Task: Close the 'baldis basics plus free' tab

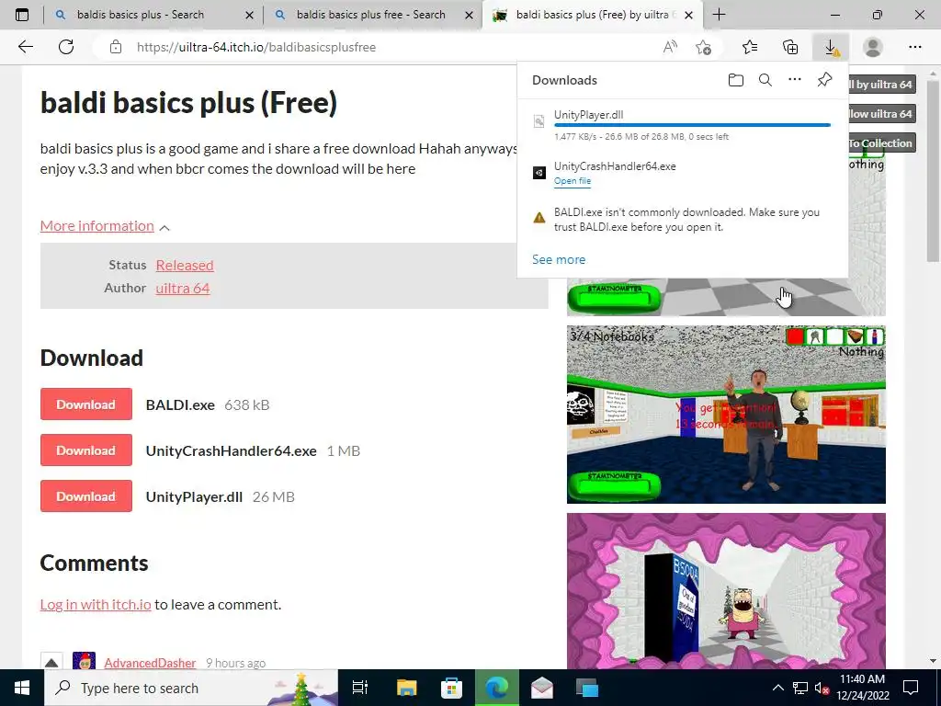Action: click(470, 15)
